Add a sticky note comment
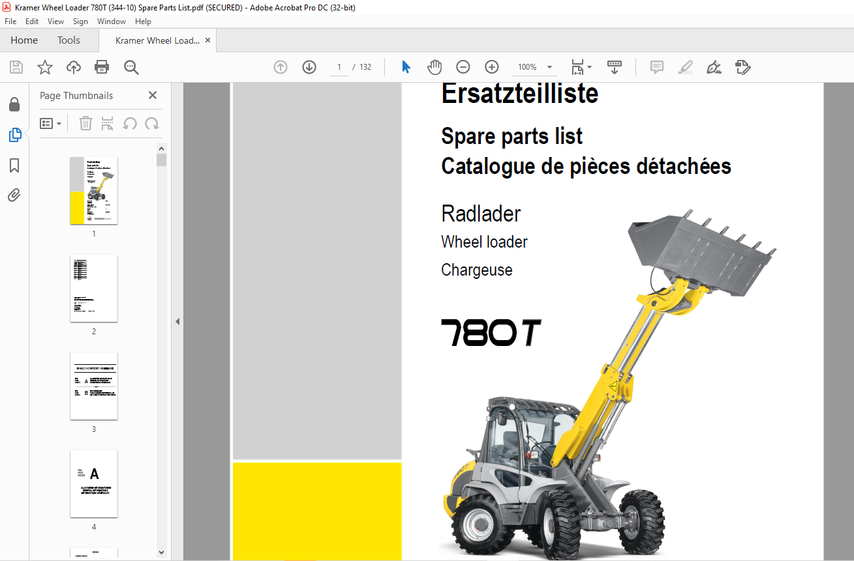The width and height of the screenshot is (854, 561). 657,67
